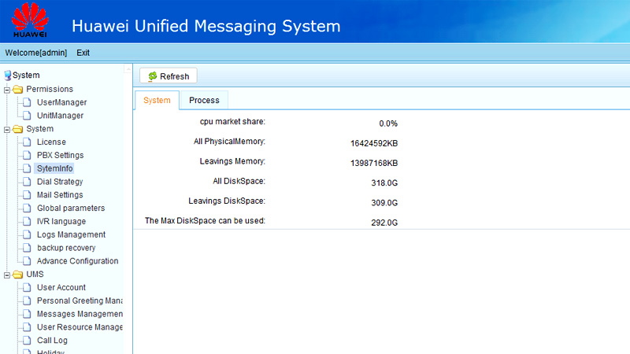Collapse the Permissions folder
The width and height of the screenshot is (630, 354).
pos(7,90)
